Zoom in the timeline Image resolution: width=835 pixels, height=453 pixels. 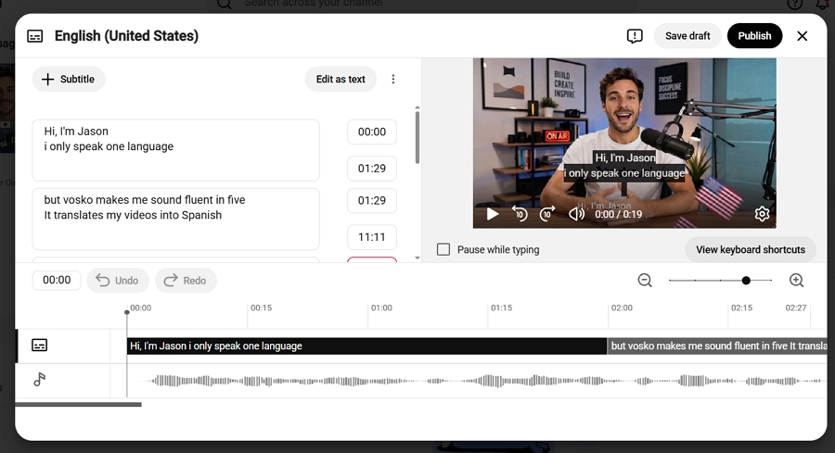pyautogui.click(x=796, y=280)
